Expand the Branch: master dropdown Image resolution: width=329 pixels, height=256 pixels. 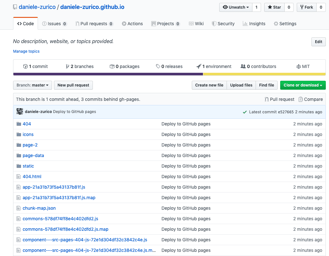tap(32, 85)
